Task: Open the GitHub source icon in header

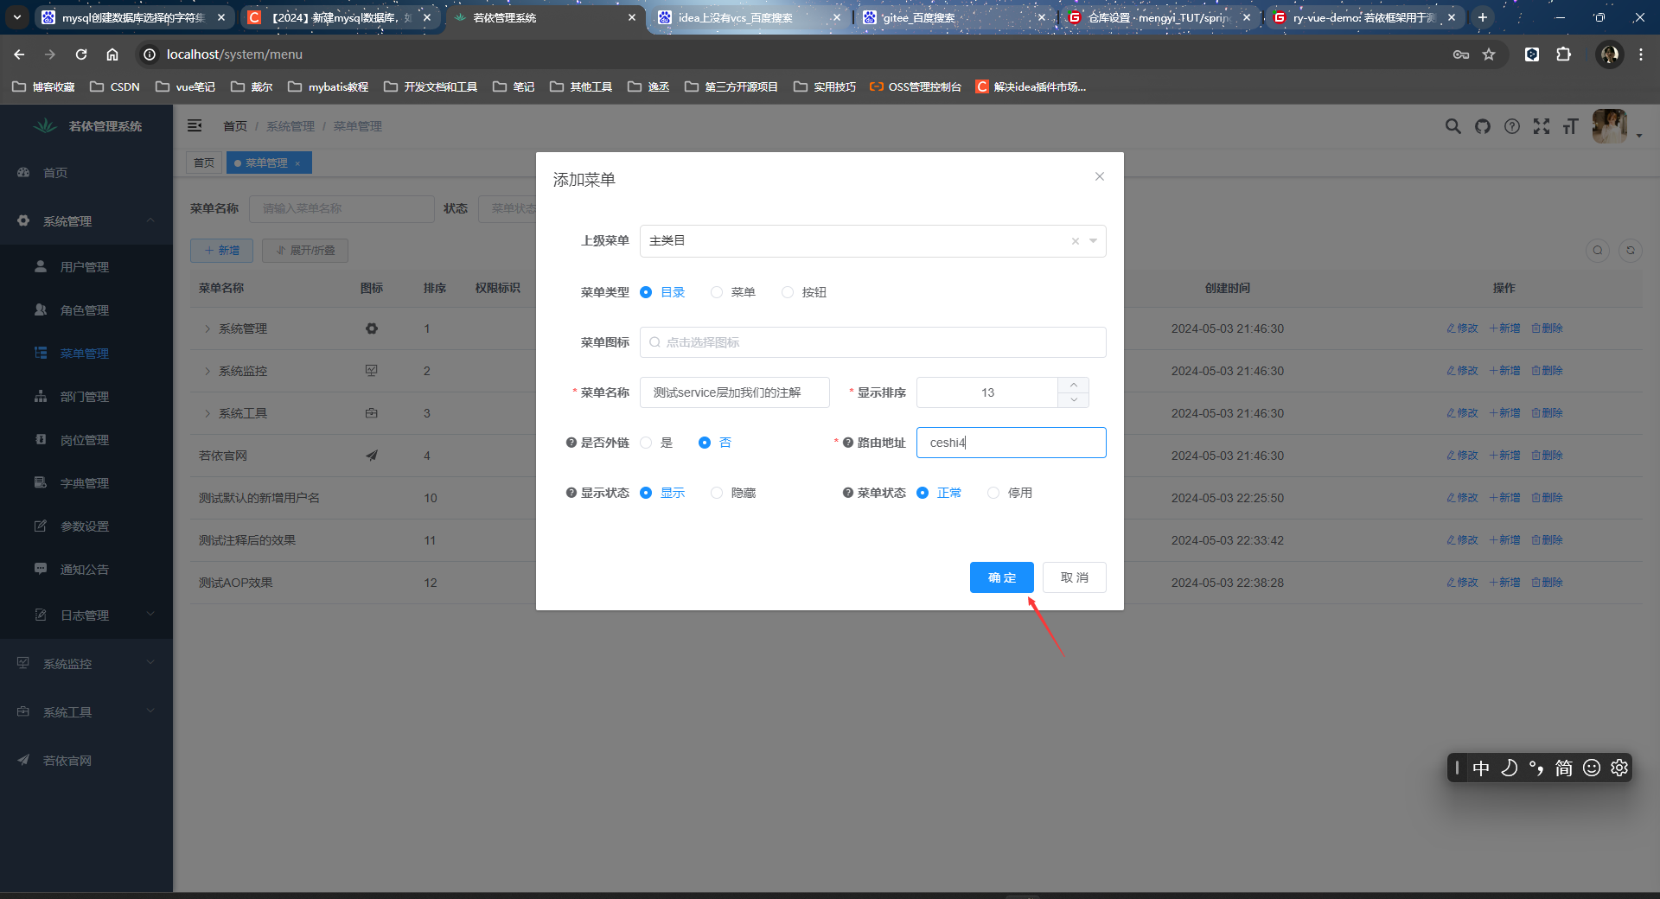Action: [x=1483, y=126]
